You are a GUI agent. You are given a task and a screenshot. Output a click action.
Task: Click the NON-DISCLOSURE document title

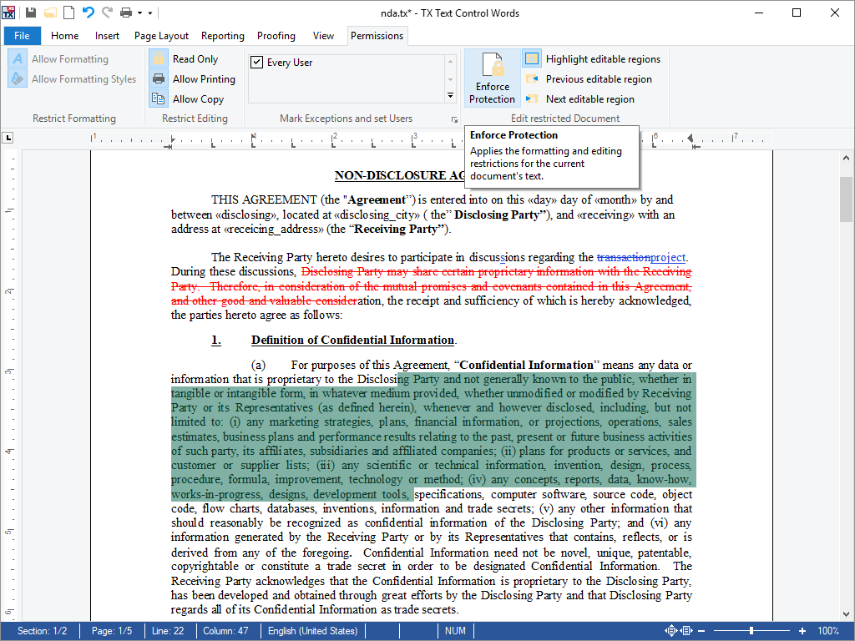400,175
